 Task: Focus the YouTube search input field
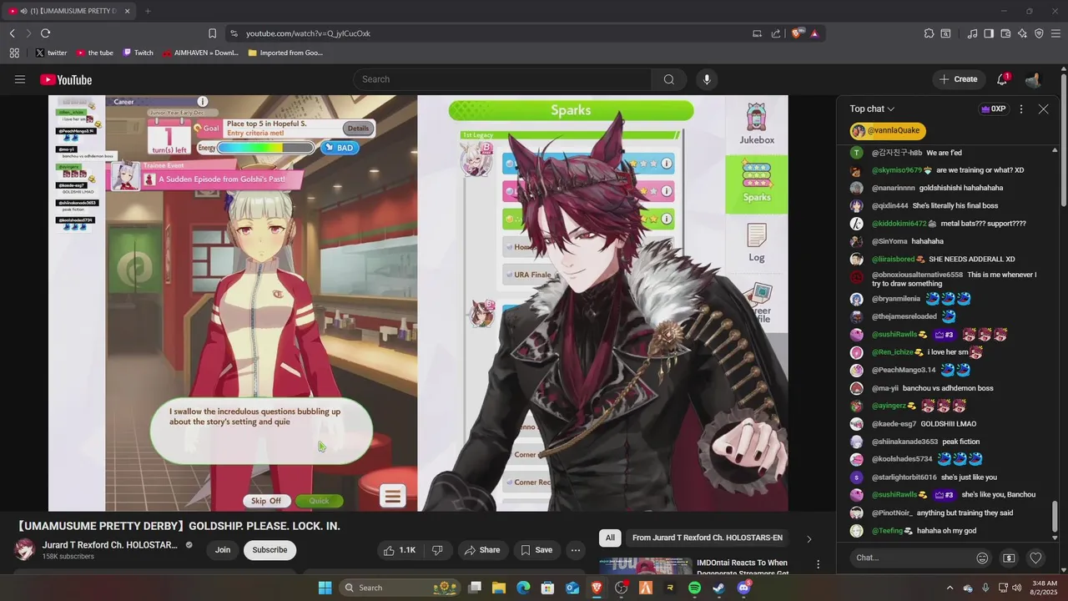pos(502,79)
